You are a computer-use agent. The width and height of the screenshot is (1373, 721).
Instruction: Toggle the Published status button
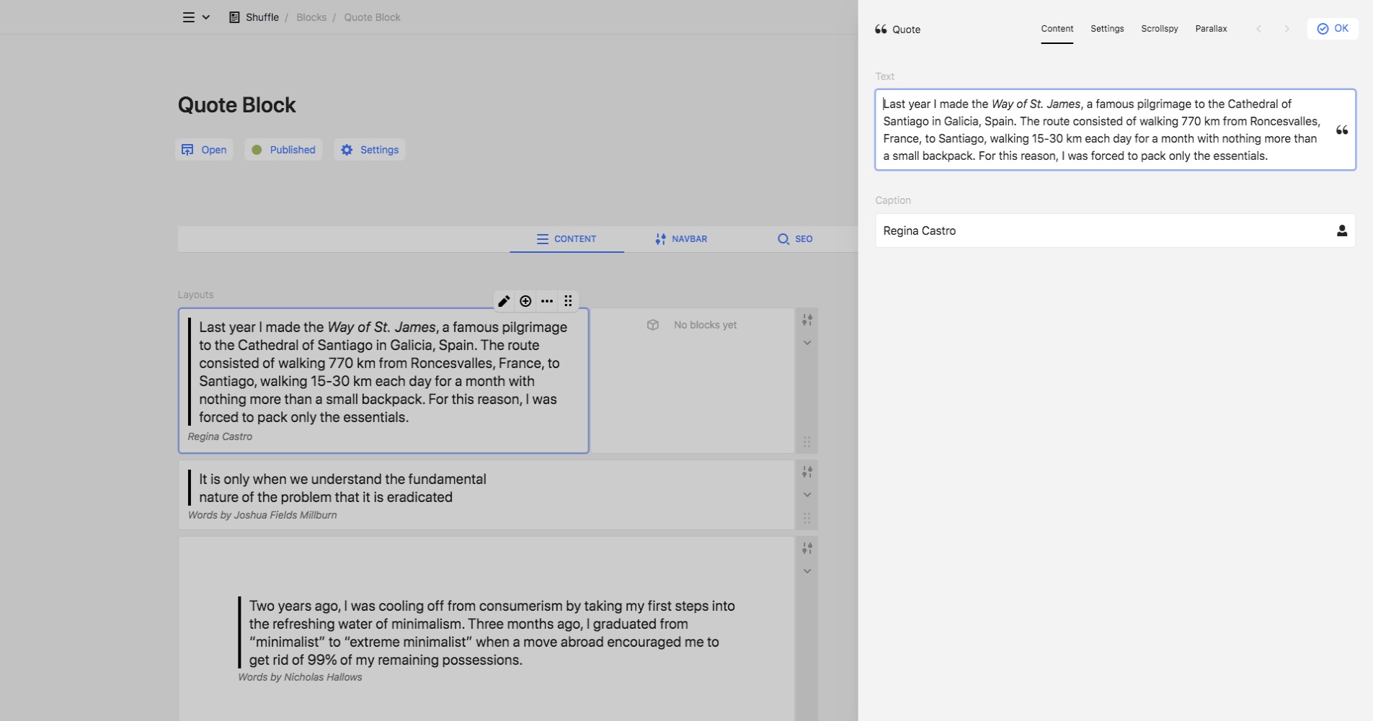pyautogui.click(x=283, y=150)
